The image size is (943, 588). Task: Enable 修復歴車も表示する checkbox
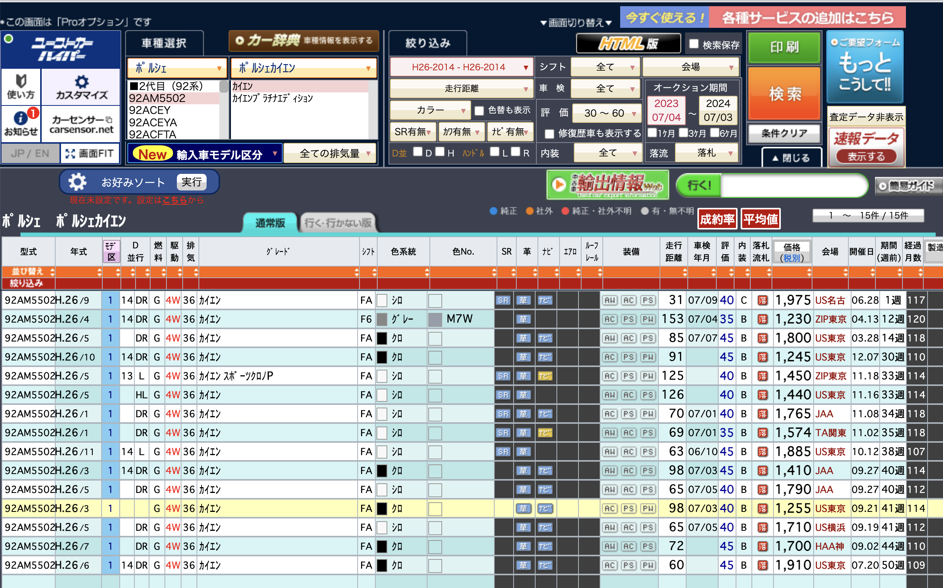tap(549, 134)
